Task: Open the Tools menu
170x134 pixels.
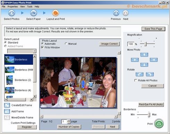Action: [x=30, y=7]
